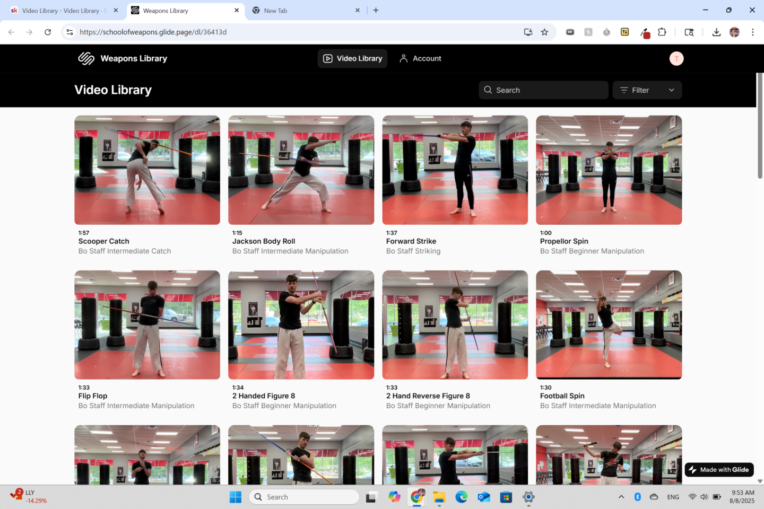Image resolution: width=764 pixels, height=509 pixels.
Task: View site information icon in address bar
Action: [x=70, y=32]
